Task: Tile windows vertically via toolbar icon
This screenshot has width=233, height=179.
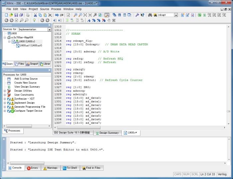Action: pos(124,15)
